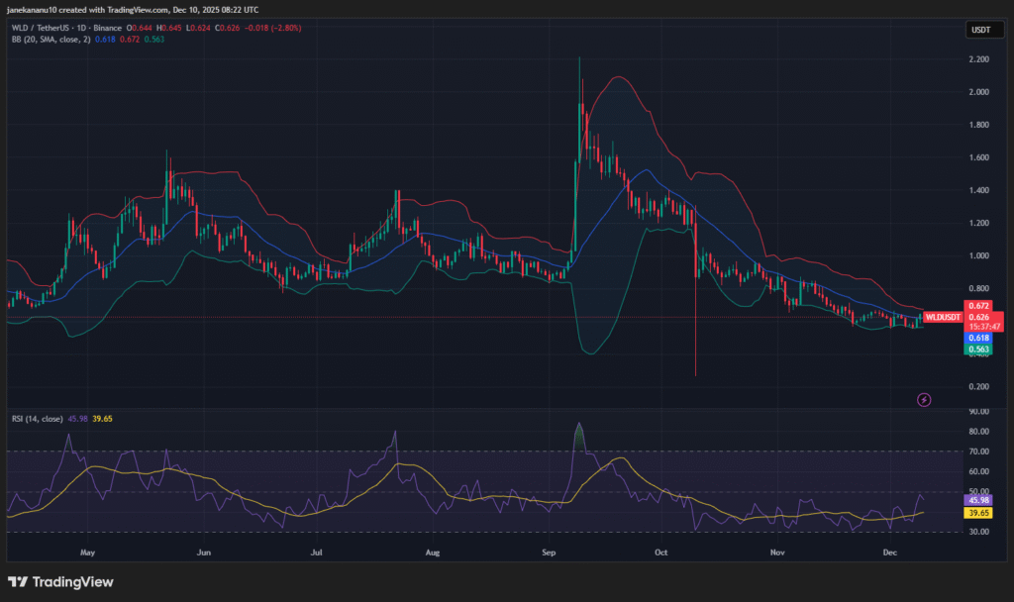Click the purple lightning bolt icon
This screenshot has height=602, width=1014.
coord(924,399)
